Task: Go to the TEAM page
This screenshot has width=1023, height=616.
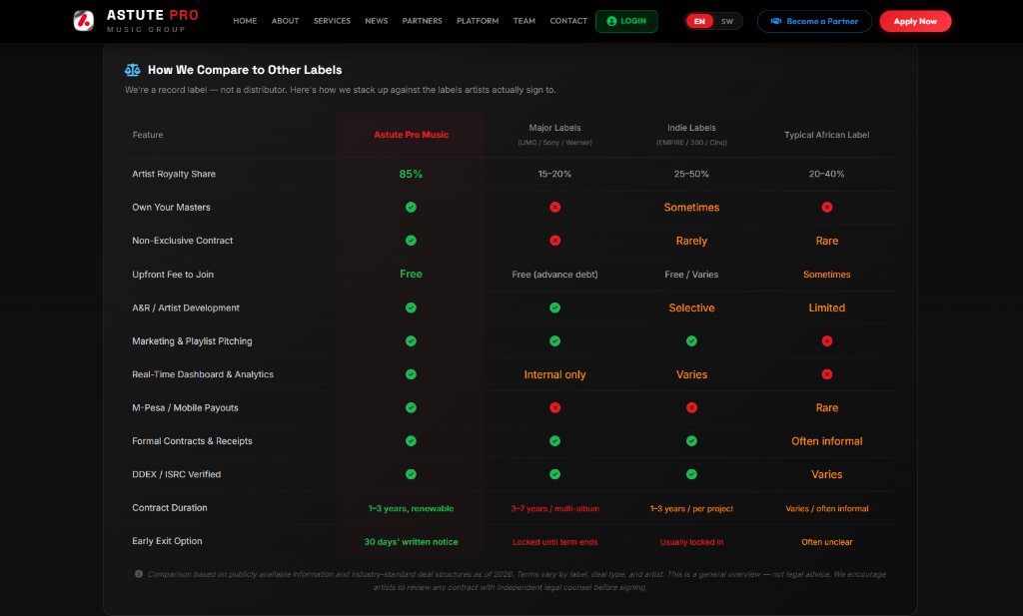Action: 523,21
